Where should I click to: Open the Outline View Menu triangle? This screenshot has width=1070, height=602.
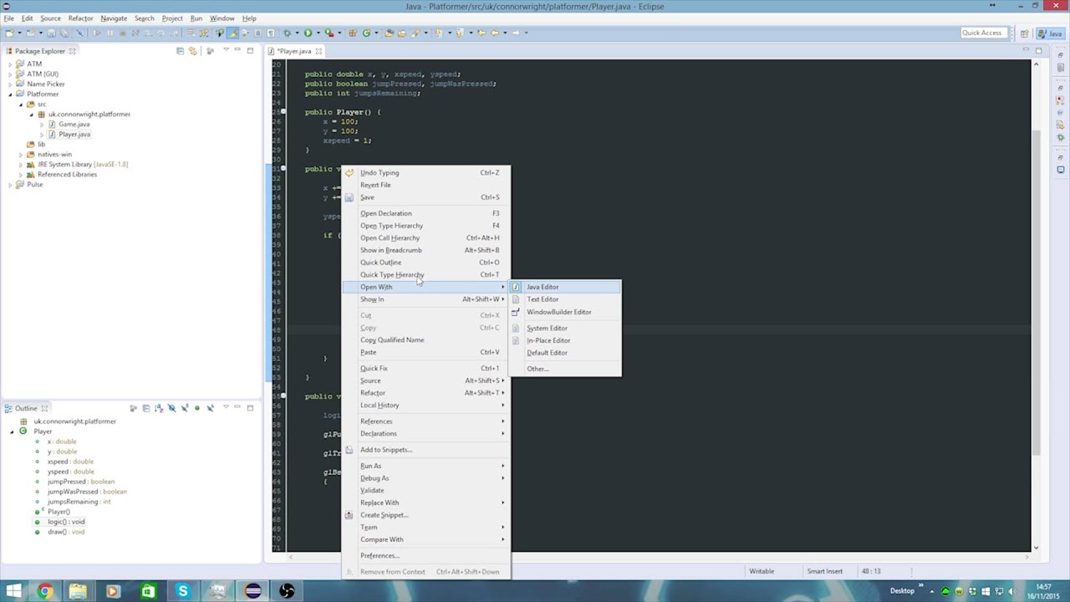click(x=225, y=408)
